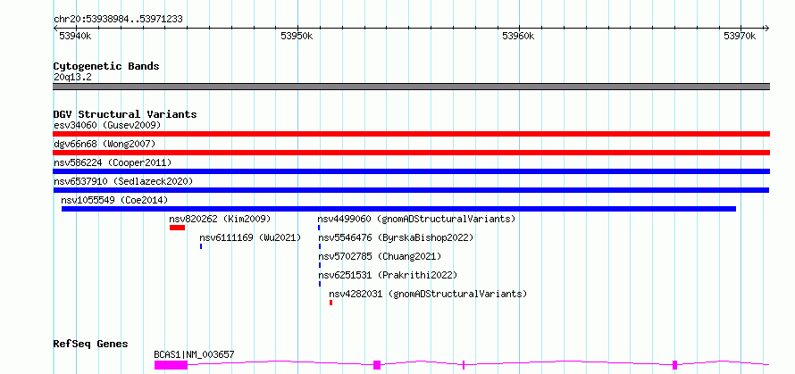Click the gray 20q13.2 cytogenetic band bar
The image size is (795, 374).
point(412,87)
